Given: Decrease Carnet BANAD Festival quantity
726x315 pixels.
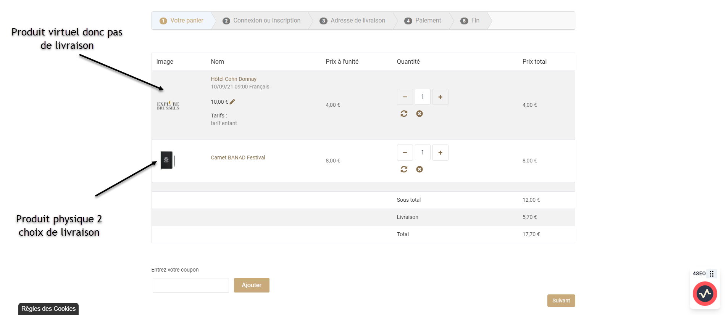Looking at the screenshot, I should tap(405, 153).
